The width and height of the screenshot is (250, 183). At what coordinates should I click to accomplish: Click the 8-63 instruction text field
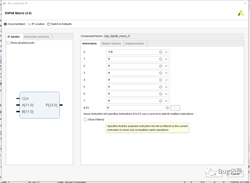click(x=138, y=108)
